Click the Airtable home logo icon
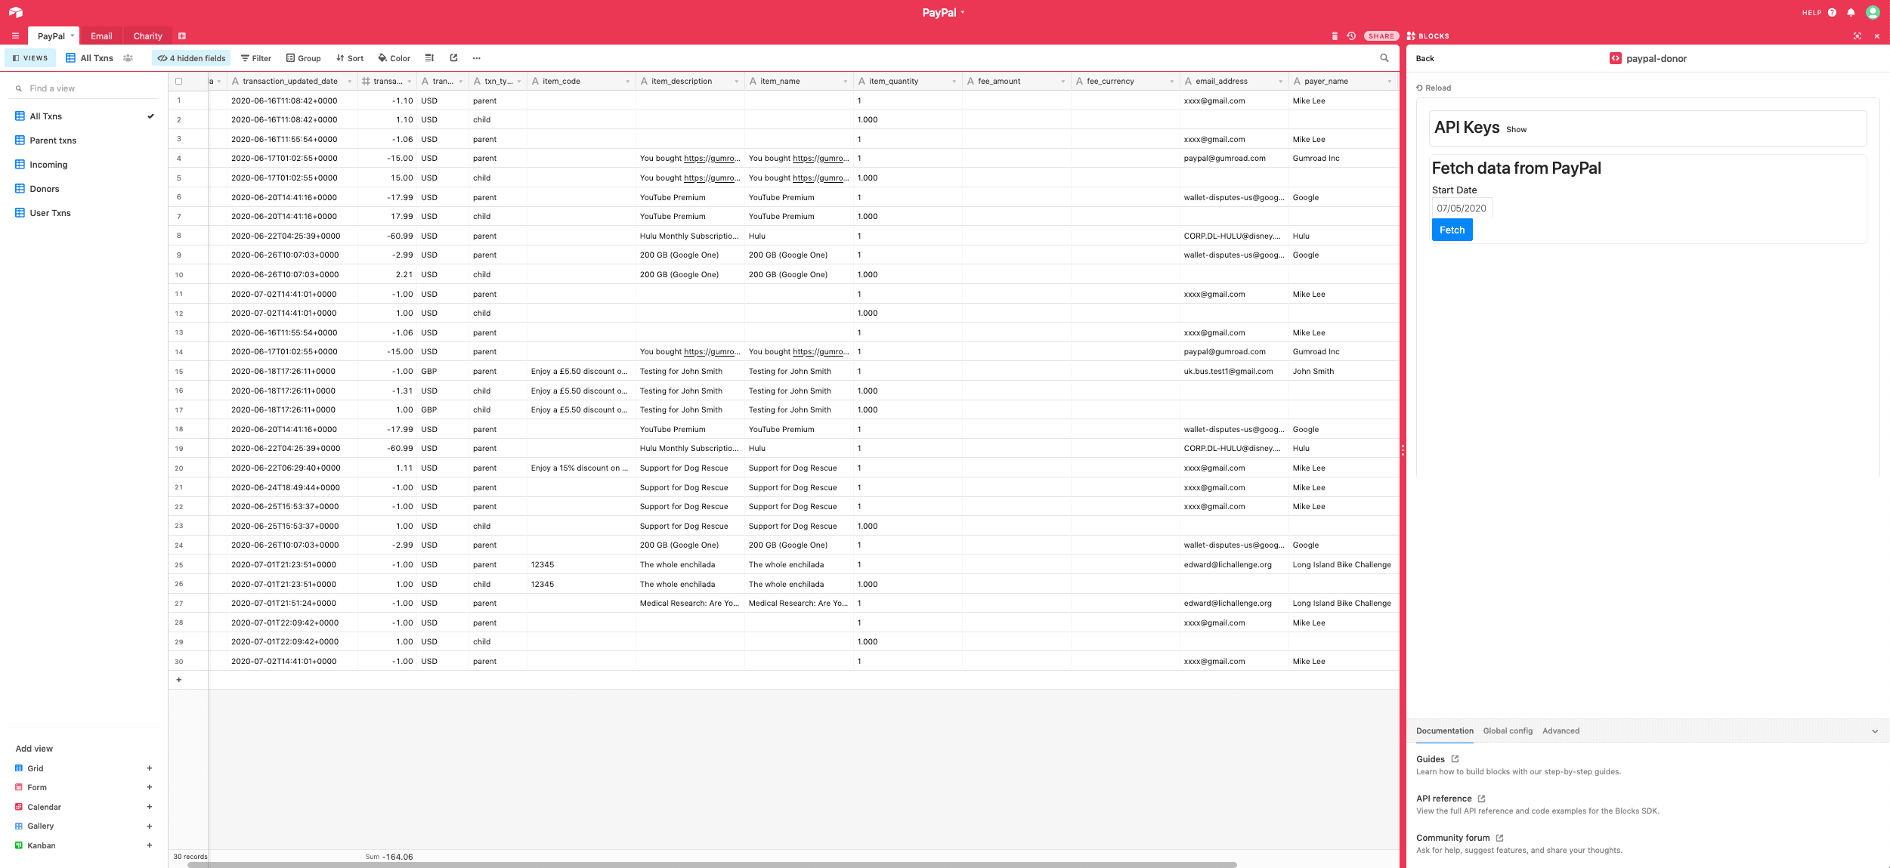The height and width of the screenshot is (868, 1890). click(16, 12)
